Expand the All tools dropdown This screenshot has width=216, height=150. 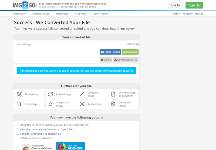(188, 14)
